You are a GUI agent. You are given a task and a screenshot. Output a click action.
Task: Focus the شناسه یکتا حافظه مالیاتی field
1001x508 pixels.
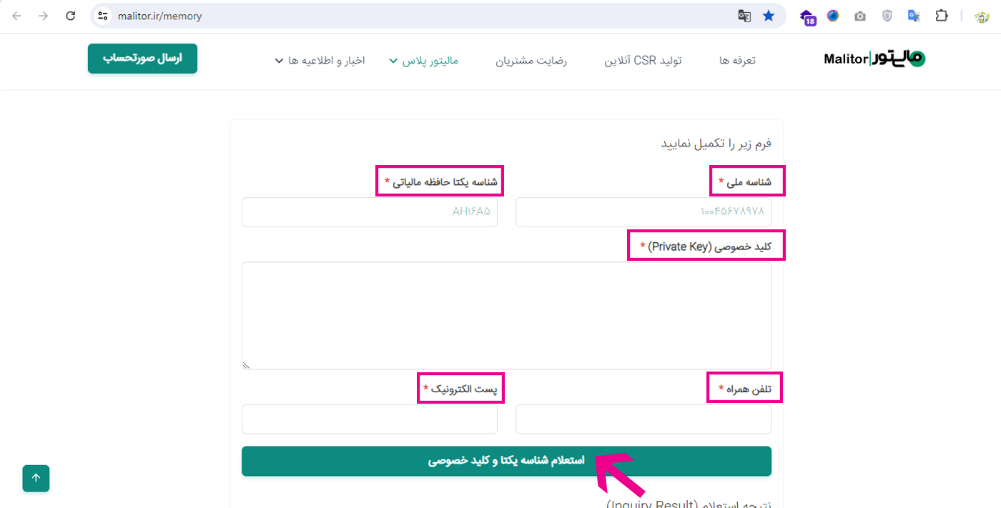click(370, 212)
